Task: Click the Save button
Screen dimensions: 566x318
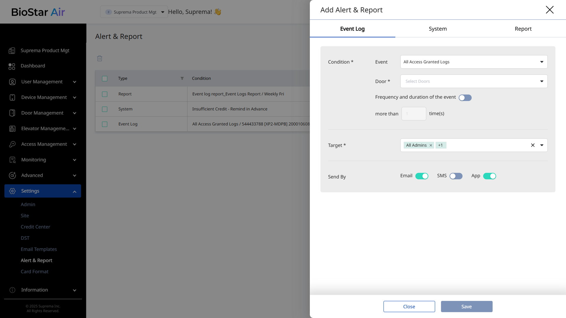Action: coord(466,307)
